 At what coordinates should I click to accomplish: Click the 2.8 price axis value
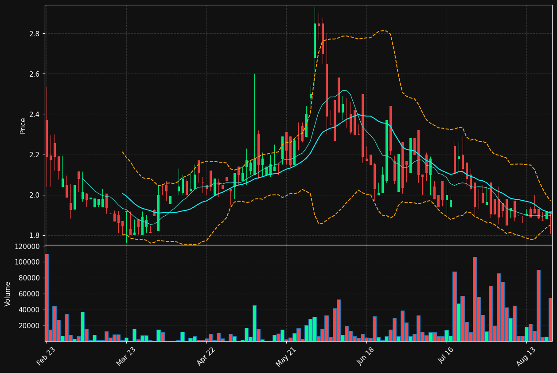(34, 34)
